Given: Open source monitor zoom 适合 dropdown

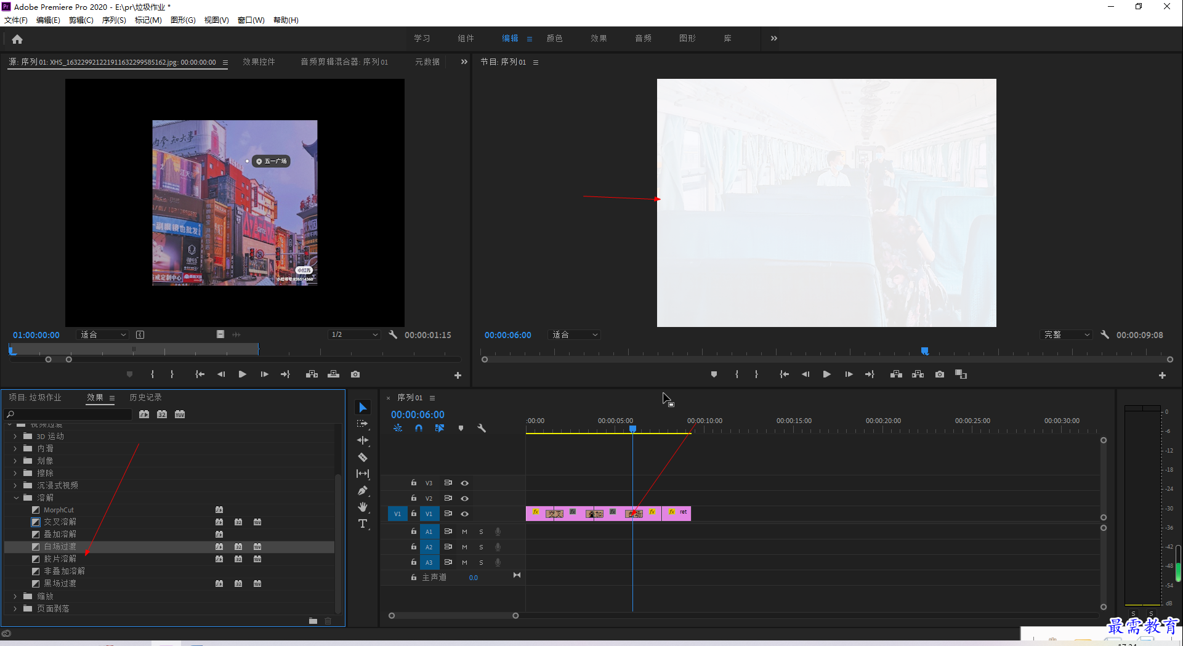Looking at the screenshot, I should tap(103, 334).
